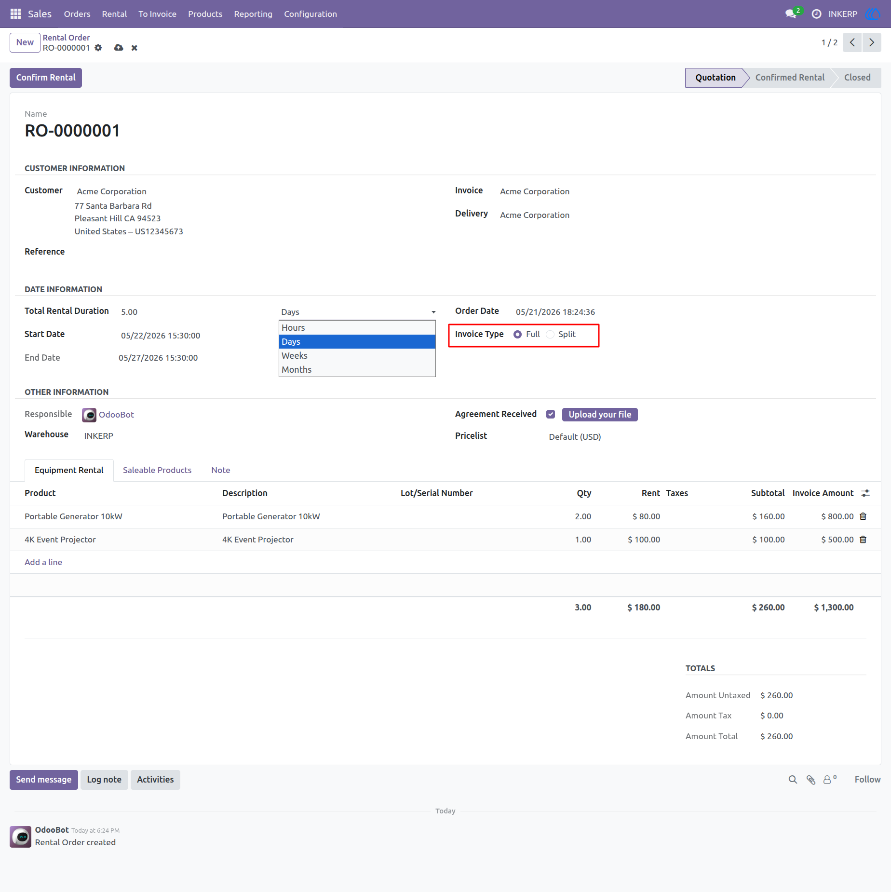The width and height of the screenshot is (891, 892).
Task: Choose Hours from the duration list
Action: [x=357, y=328]
